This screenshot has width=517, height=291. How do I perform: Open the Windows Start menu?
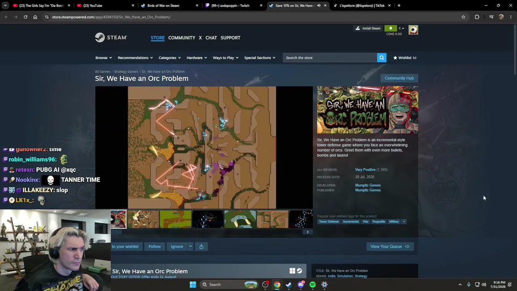193,285
